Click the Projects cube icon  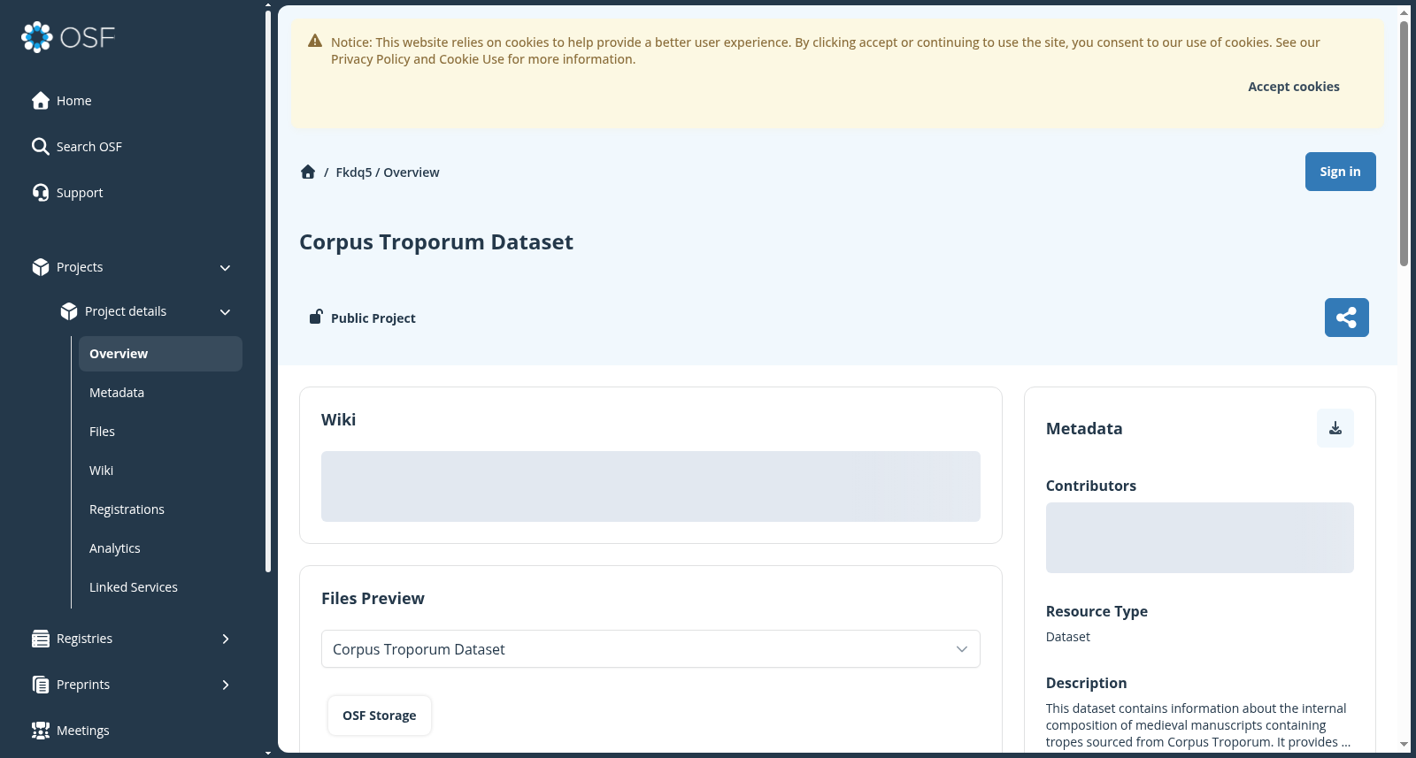(x=41, y=267)
